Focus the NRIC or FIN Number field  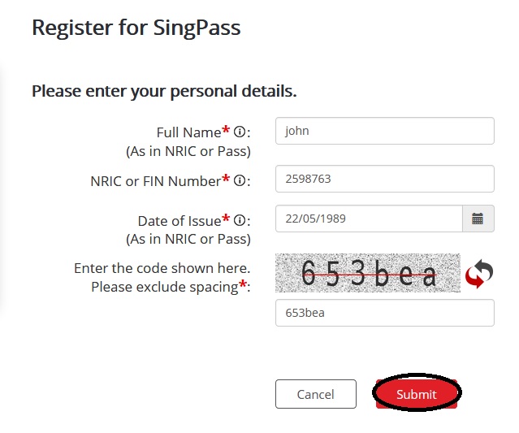385,179
